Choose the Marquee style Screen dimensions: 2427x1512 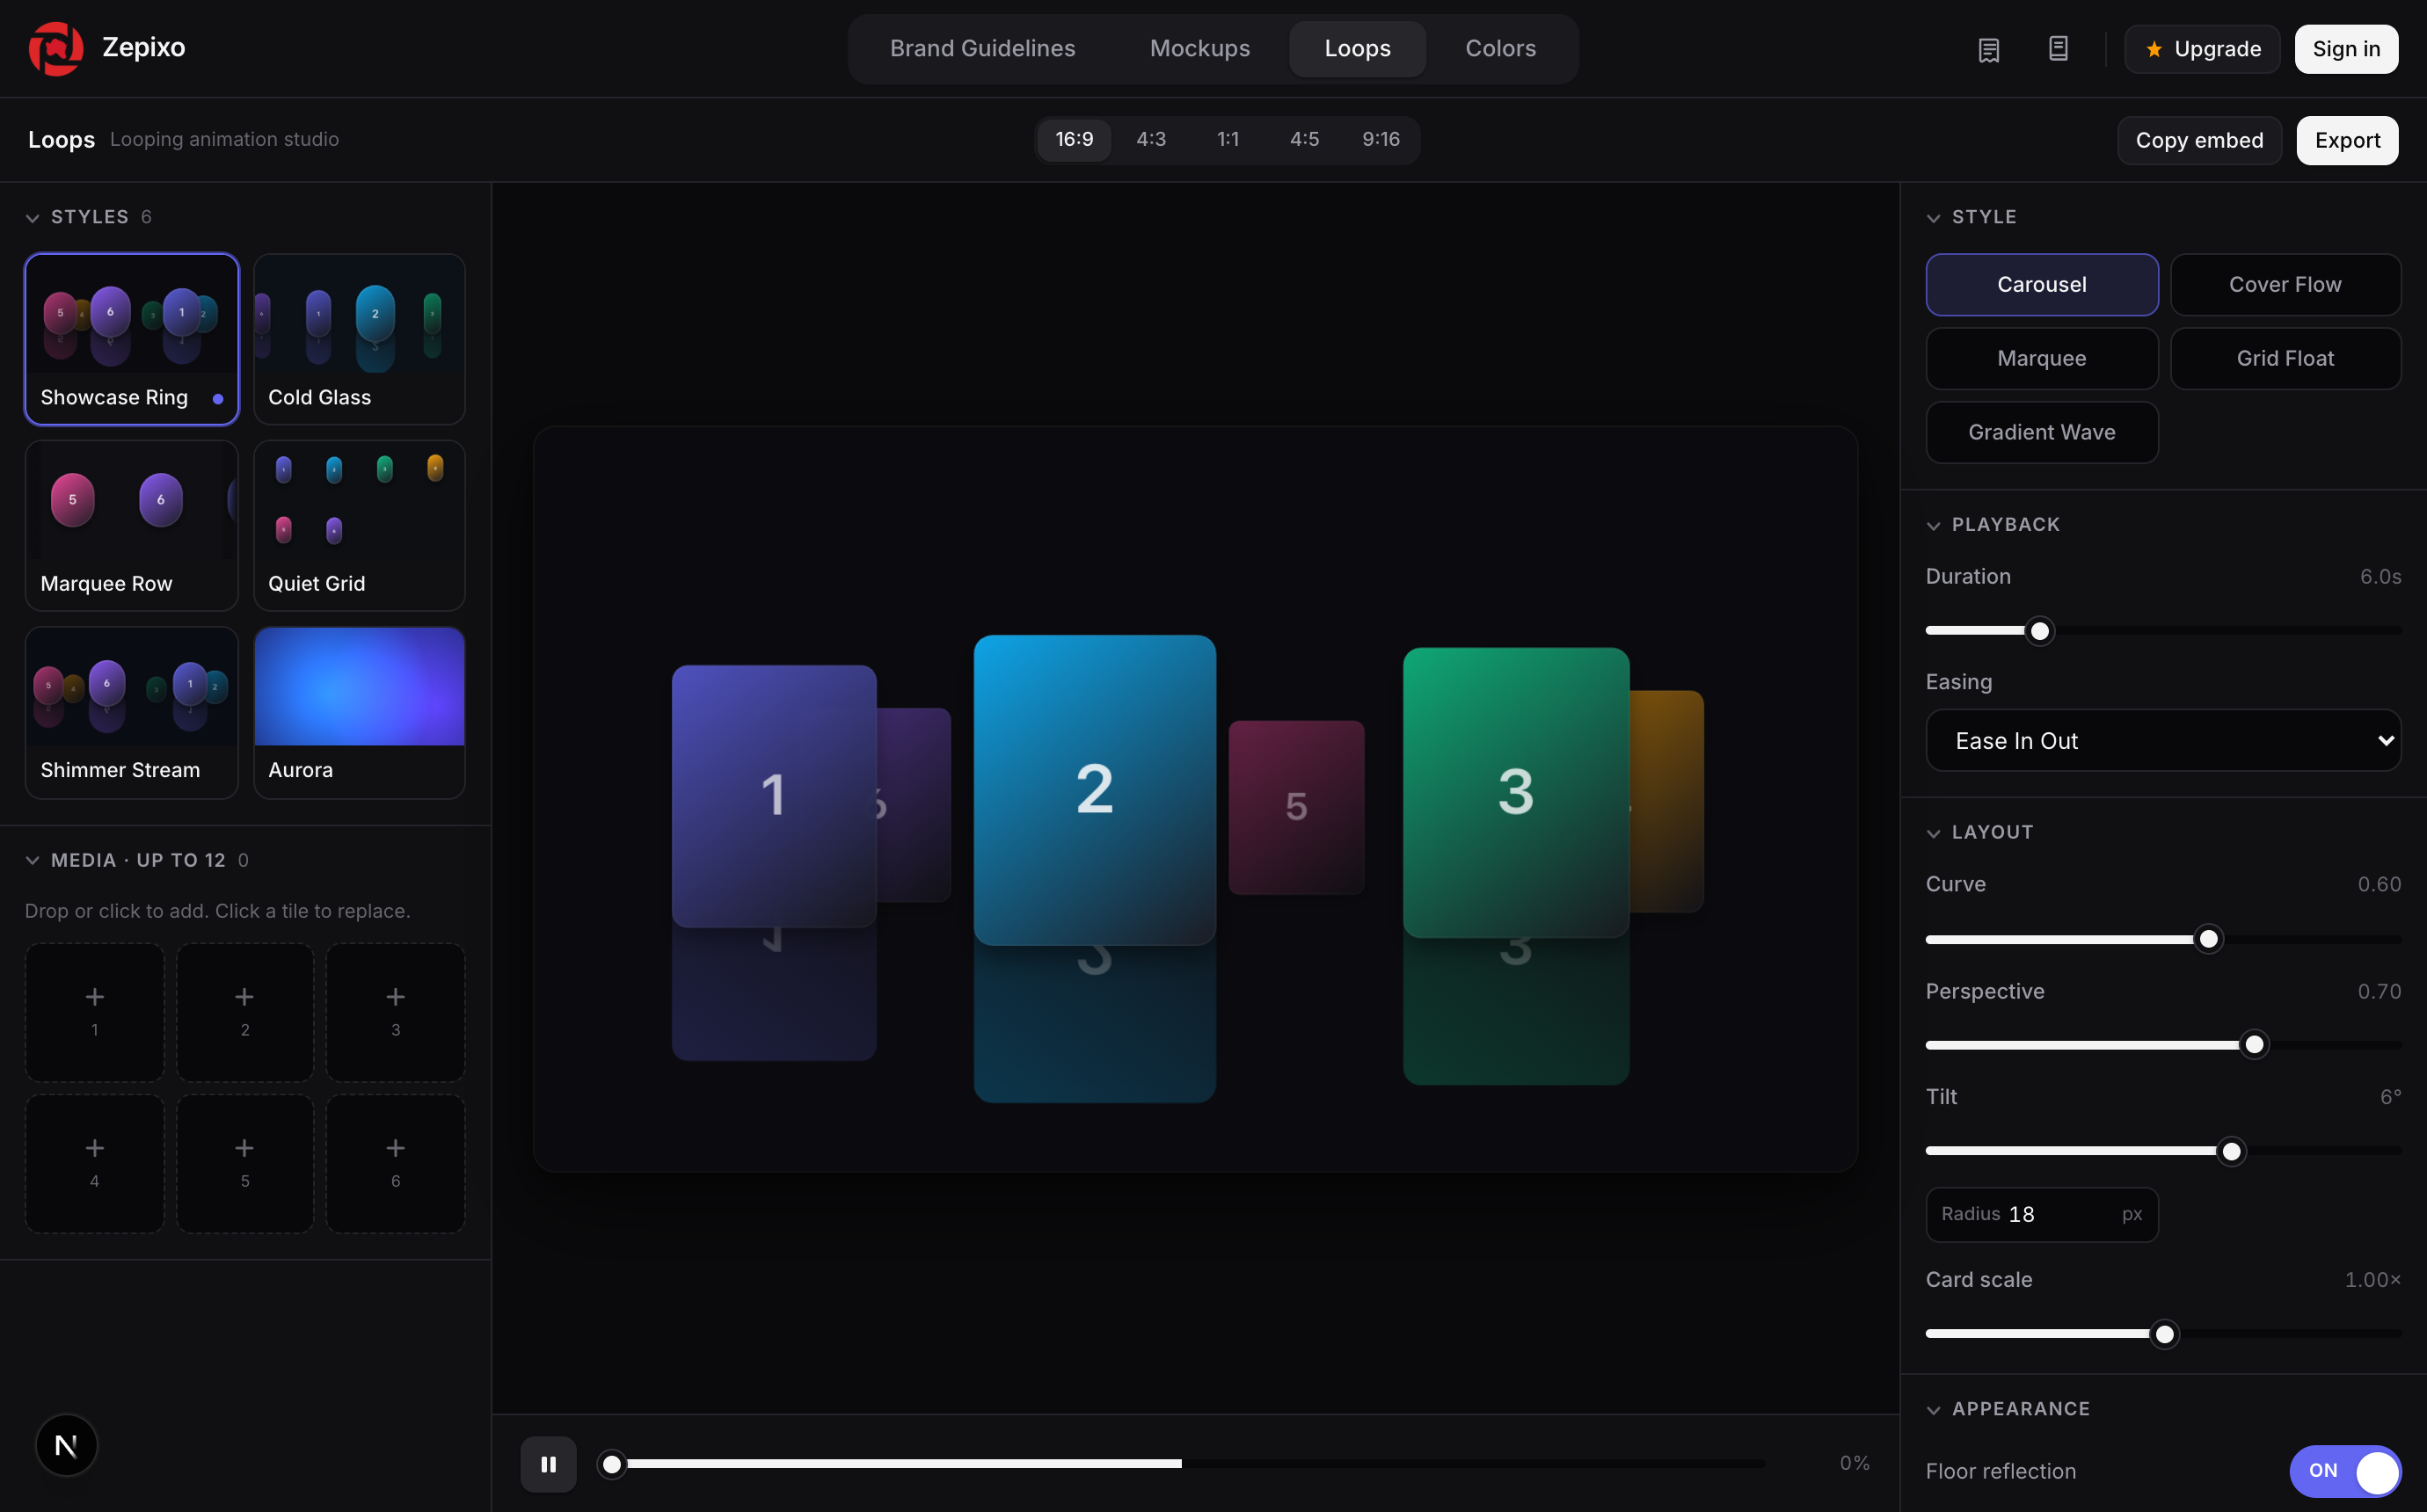(x=2042, y=358)
